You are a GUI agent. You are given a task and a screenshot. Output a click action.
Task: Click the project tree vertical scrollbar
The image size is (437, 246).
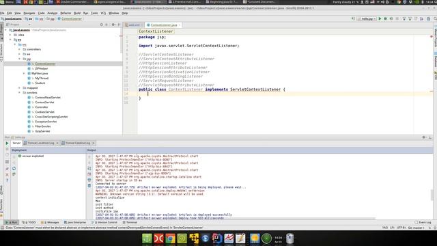pos(122,40)
